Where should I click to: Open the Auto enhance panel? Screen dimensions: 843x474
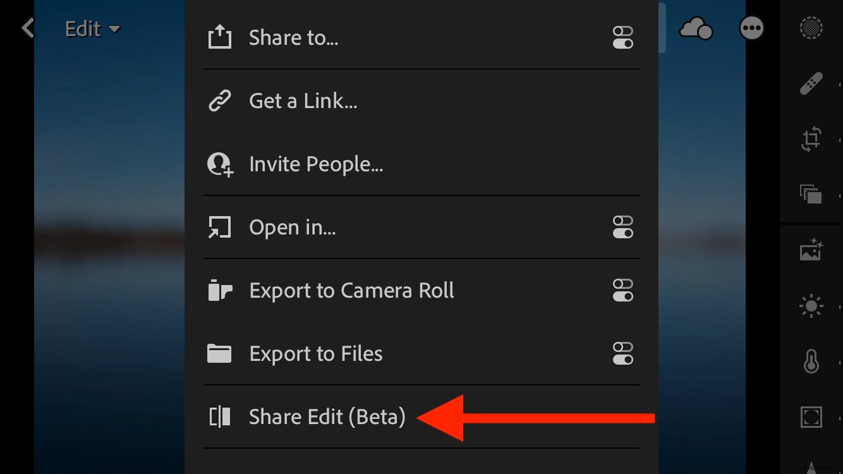pyautogui.click(x=811, y=249)
